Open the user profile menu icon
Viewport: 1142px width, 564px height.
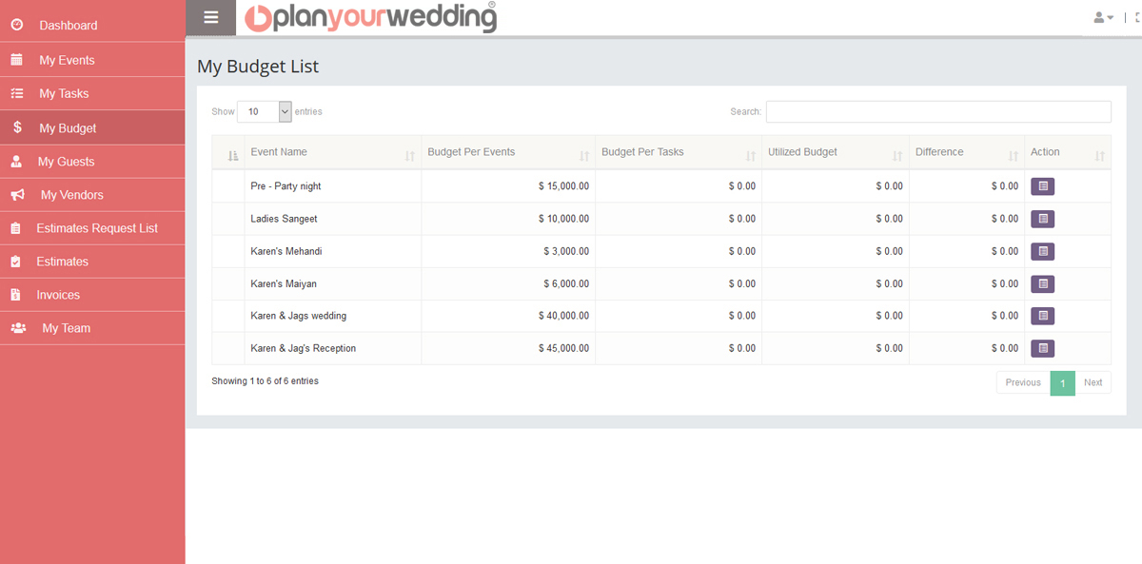click(x=1104, y=17)
